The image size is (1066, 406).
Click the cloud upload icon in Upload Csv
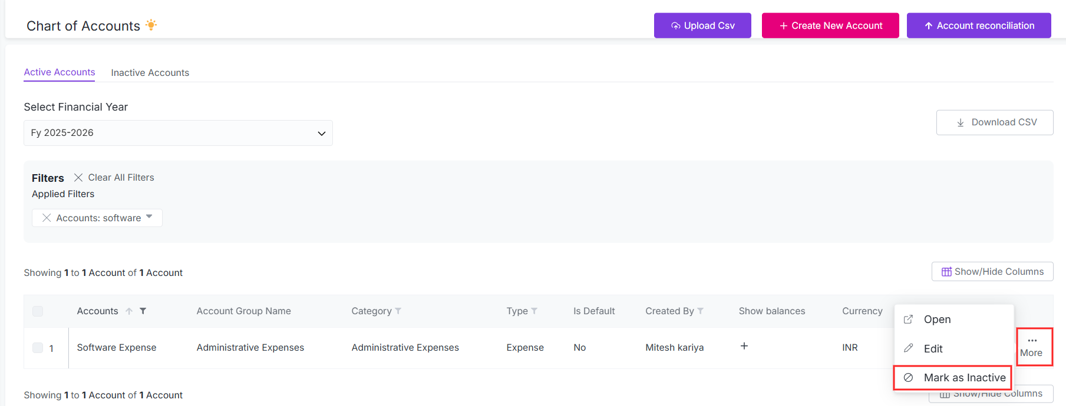pos(676,26)
